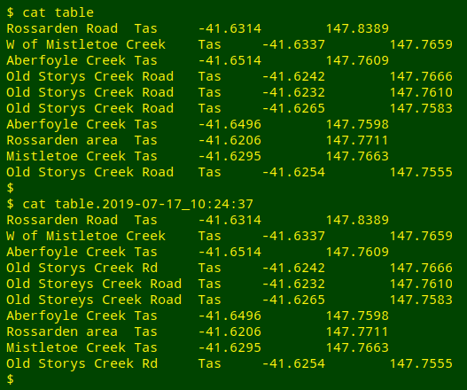This screenshot has width=467, height=390.
Task: Click 'Rossarden area' in first table
Action: (62, 140)
